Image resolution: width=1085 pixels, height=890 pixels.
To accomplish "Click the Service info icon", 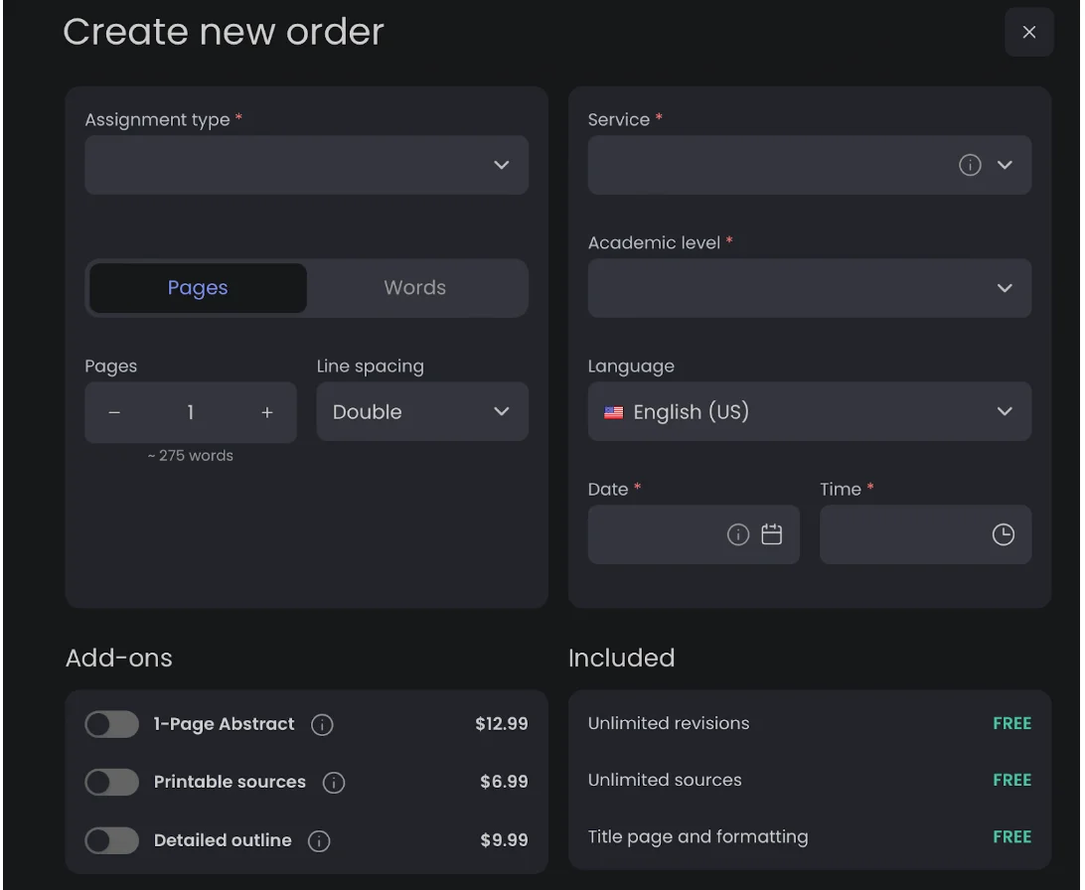I will coord(970,165).
